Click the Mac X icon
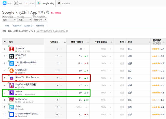The width and height of the screenshot is (166, 119). tap(26, 3)
